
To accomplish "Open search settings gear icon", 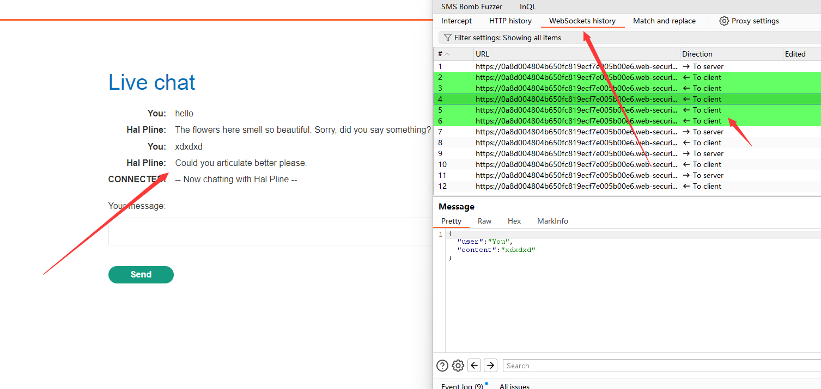I will [x=458, y=366].
